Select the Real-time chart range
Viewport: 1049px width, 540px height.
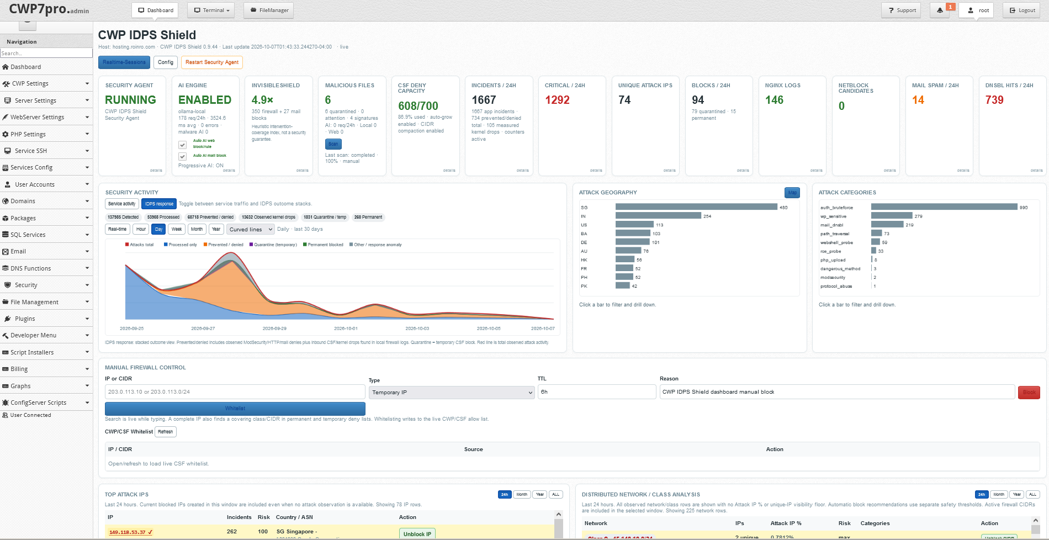click(x=118, y=229)
